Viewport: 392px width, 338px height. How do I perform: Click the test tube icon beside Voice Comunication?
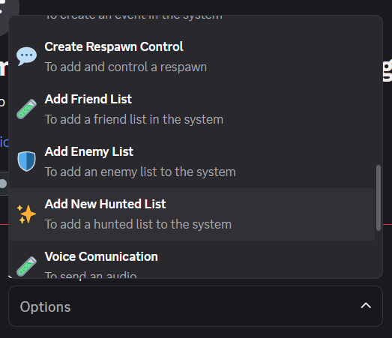tap(26, 266)
